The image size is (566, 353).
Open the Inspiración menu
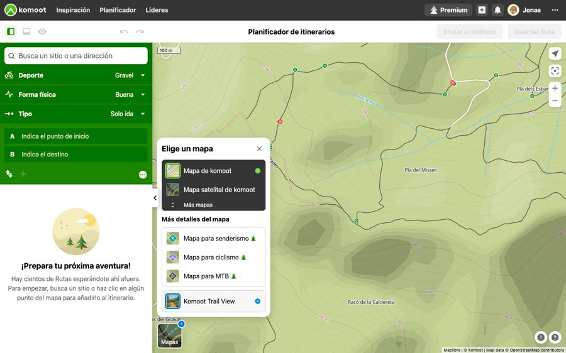click(73, 10)
